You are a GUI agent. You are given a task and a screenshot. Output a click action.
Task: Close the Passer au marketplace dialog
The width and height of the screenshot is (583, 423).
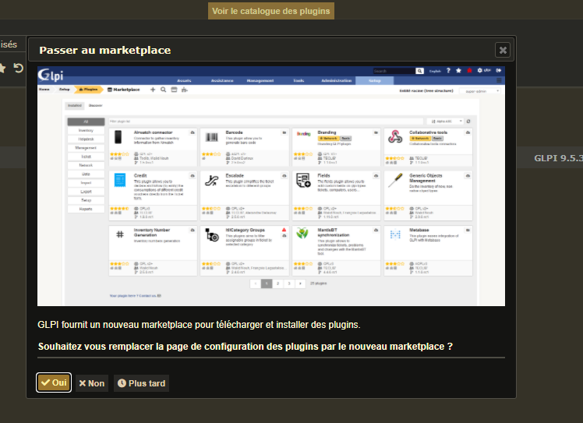point(503,50)
